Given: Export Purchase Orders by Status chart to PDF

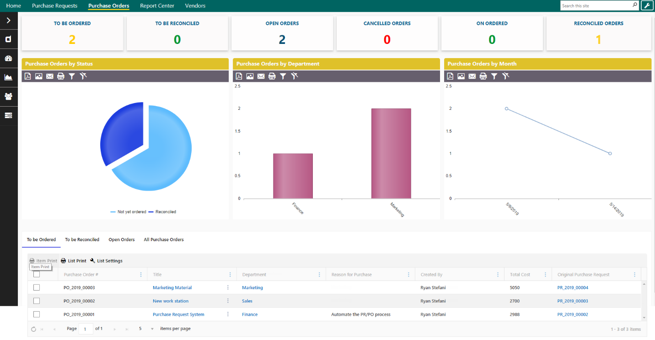Looking at the screenshot, I should pos(27,76).
